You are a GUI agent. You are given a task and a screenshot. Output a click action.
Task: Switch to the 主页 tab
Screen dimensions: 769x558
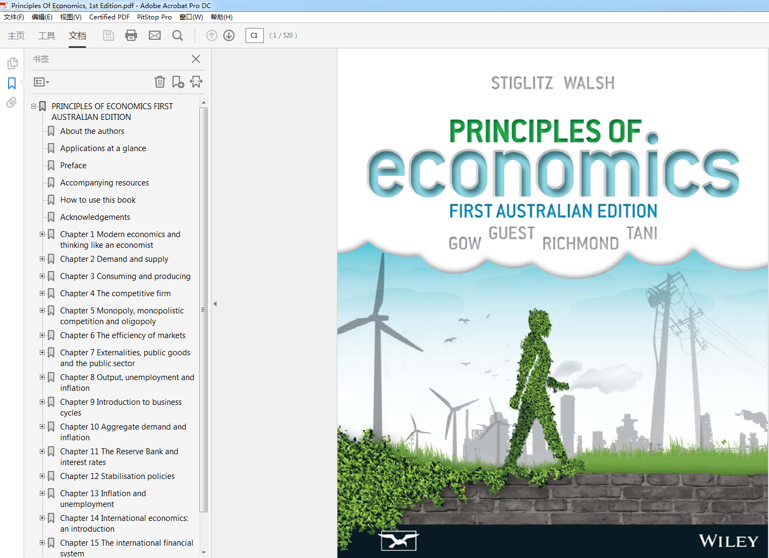click(16, 35)
